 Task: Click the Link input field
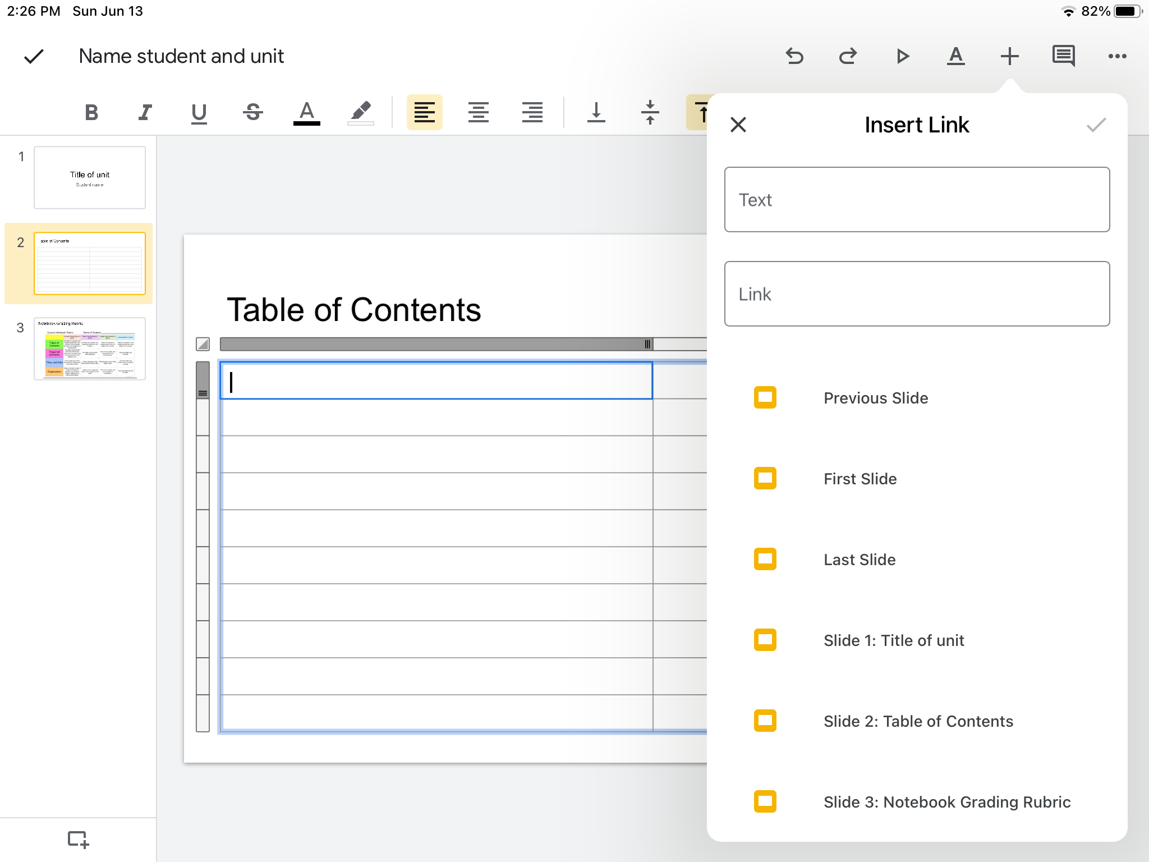[917, 294]
